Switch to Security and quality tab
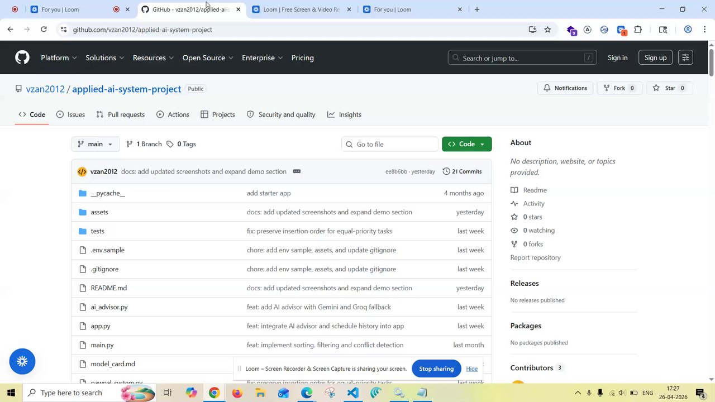 [281, 114]
